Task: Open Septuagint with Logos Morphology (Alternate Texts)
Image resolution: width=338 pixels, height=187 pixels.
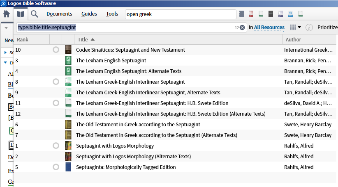Action: pos(134,157)
